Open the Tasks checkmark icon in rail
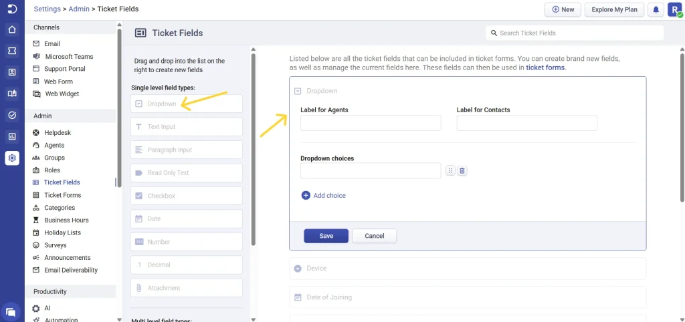Image resolution: width=685 pixels, height=322 pixels. click(12, 115)
